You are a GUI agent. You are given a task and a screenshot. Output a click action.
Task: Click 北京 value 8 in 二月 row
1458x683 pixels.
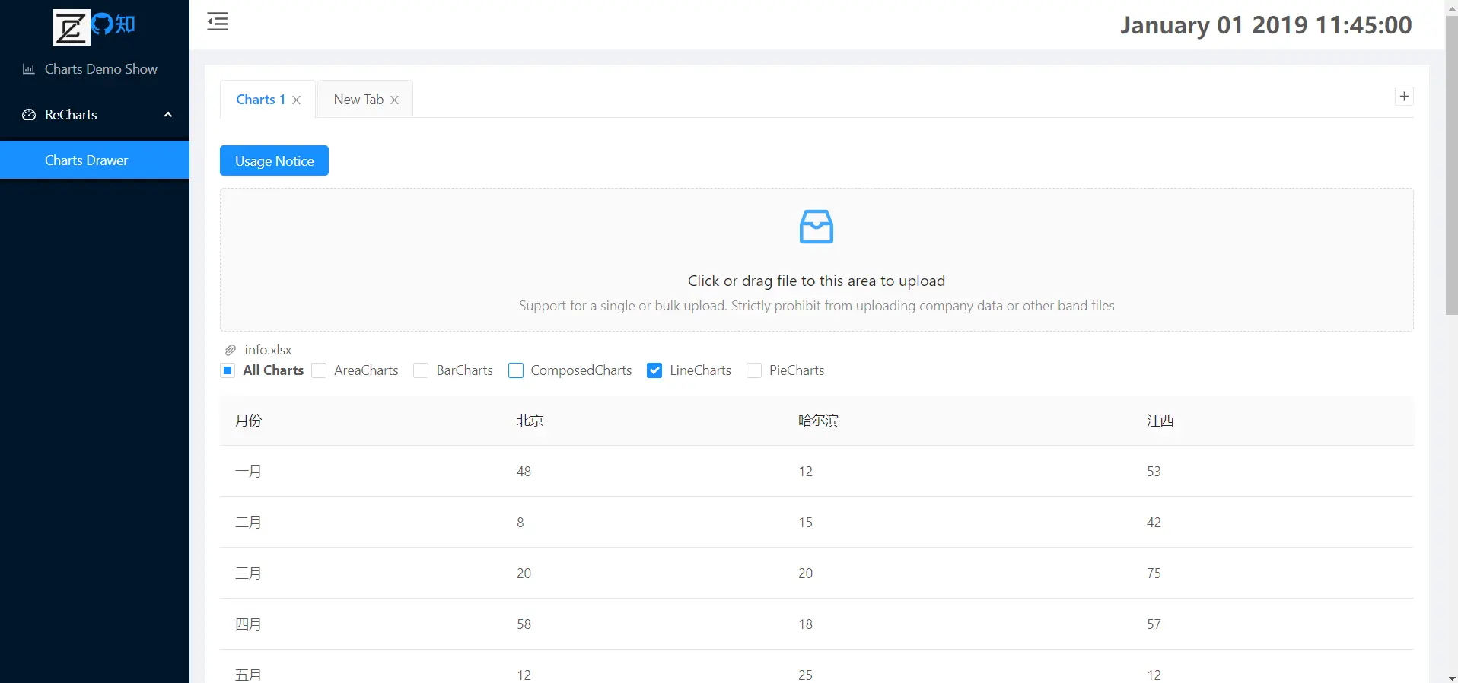(x=520, y=523)
